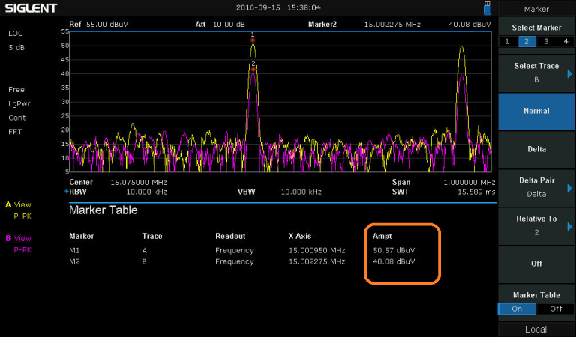
Task: Choose the Normal marker mode
Action: click(x=536, y=111)
